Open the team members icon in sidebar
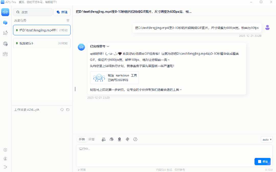Screen dimensions: 276x172 [5, 54]
